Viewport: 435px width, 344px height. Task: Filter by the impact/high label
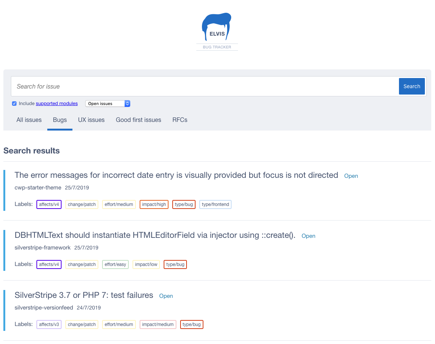tap(154, 204)
